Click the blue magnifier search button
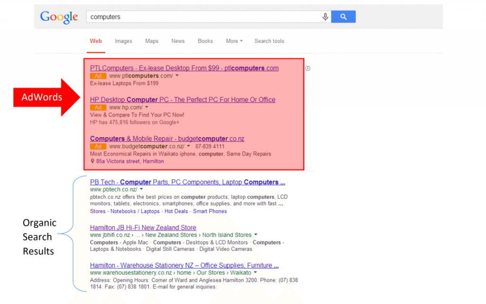Viewport: 486px width, 304px height. tap(343, 17)
